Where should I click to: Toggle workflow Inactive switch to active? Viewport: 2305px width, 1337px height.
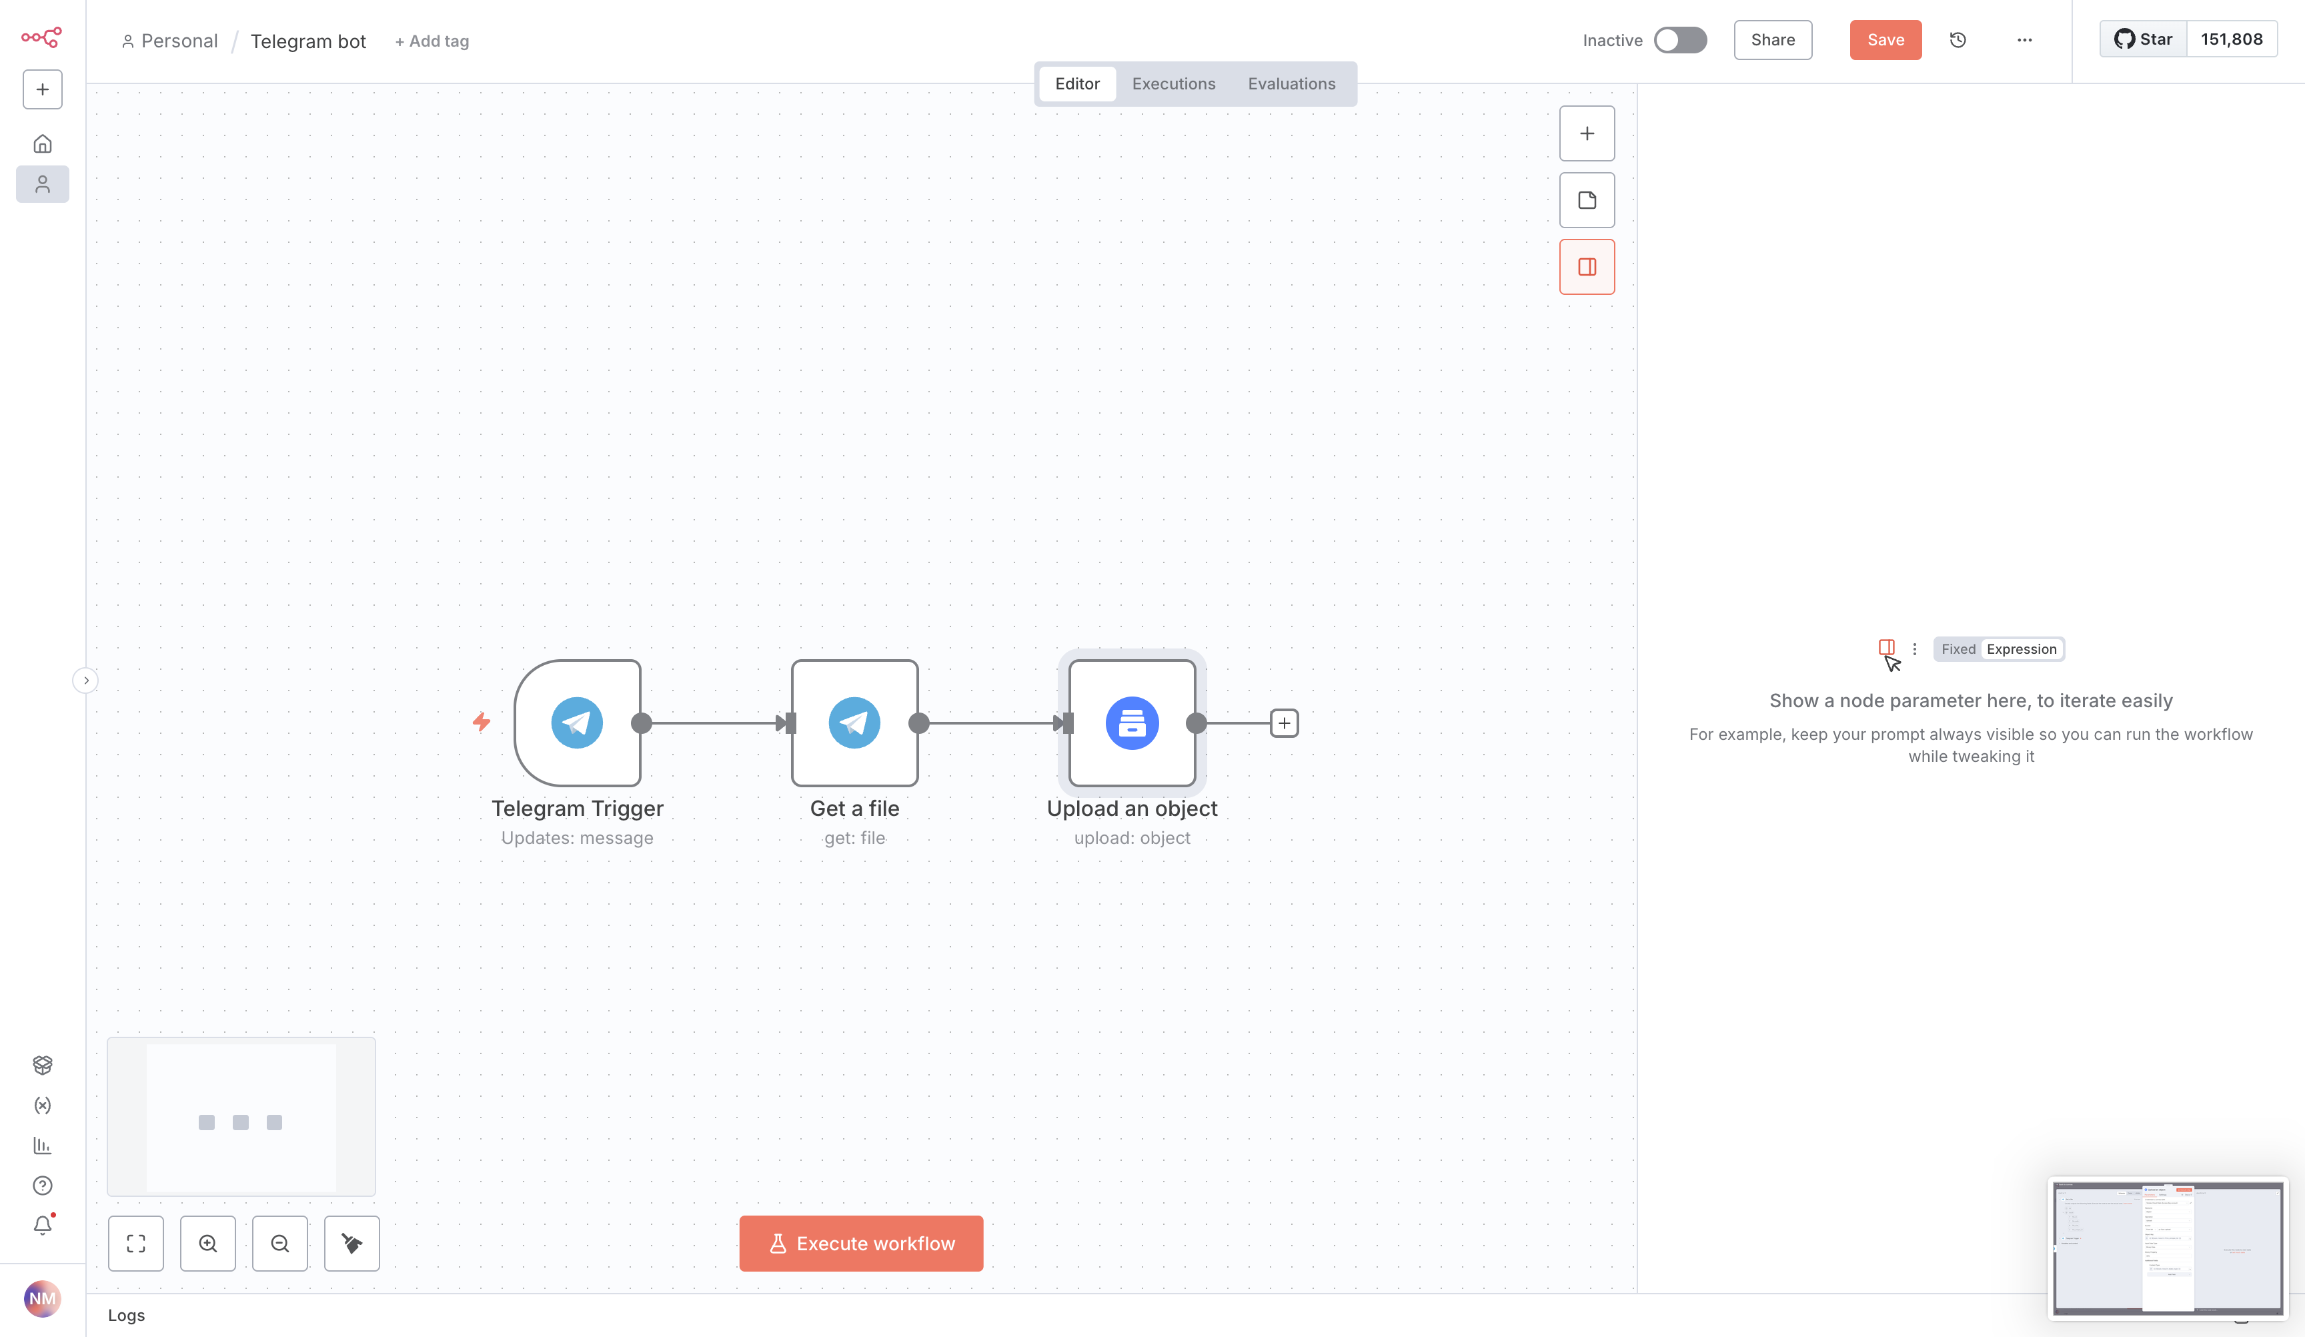coord(1679,40)
